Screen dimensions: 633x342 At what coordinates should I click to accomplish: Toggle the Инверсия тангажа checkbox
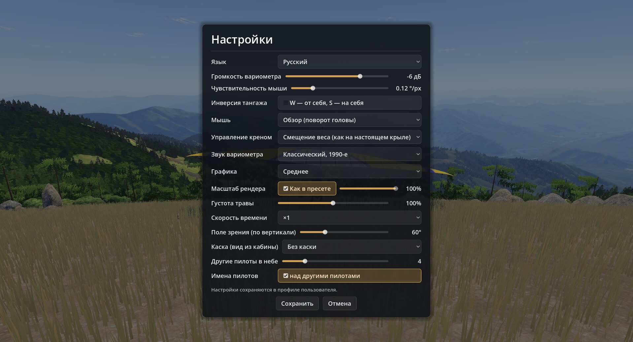tap(286, 103)
